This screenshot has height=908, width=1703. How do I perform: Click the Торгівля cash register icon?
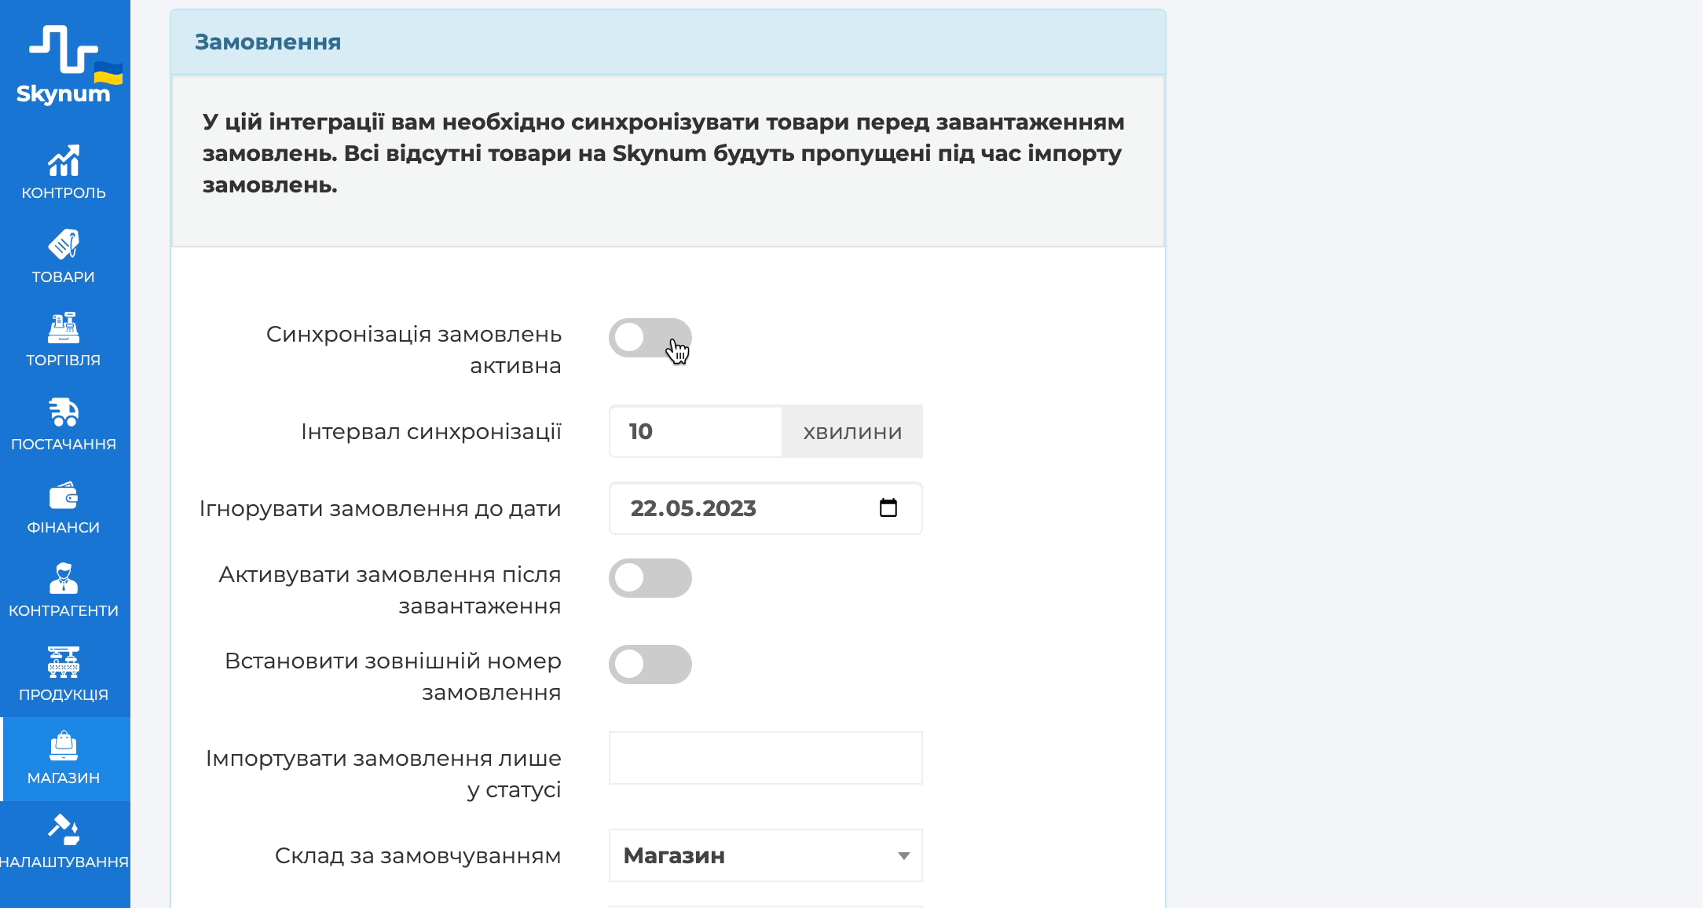[x=64, y=328]
